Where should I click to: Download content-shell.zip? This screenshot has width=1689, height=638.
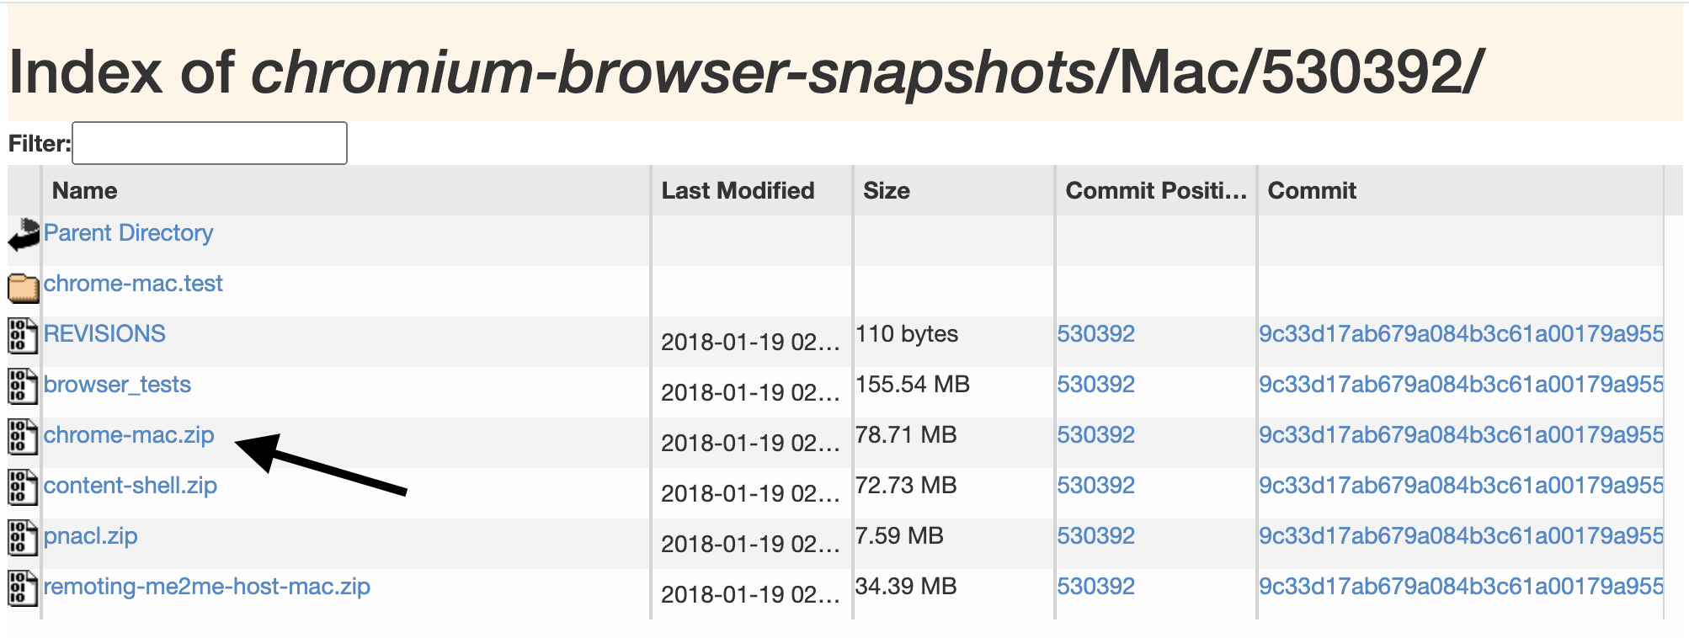(131, 486)
